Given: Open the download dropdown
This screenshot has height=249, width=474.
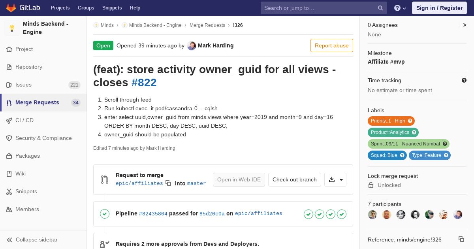Looking at the screenshot, I should pyautogui.click(x=335, y=179).
